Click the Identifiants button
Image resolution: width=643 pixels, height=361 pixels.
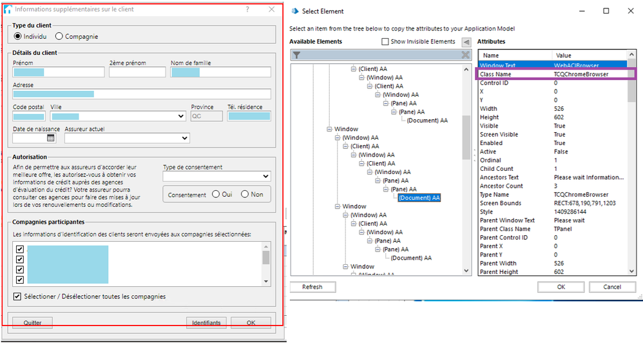(206, 323)
